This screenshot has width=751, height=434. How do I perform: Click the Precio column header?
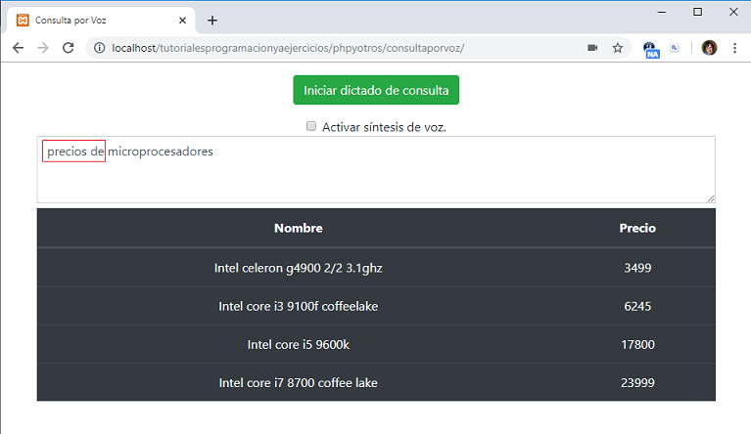pyautogui.click(x=637, y=228)
